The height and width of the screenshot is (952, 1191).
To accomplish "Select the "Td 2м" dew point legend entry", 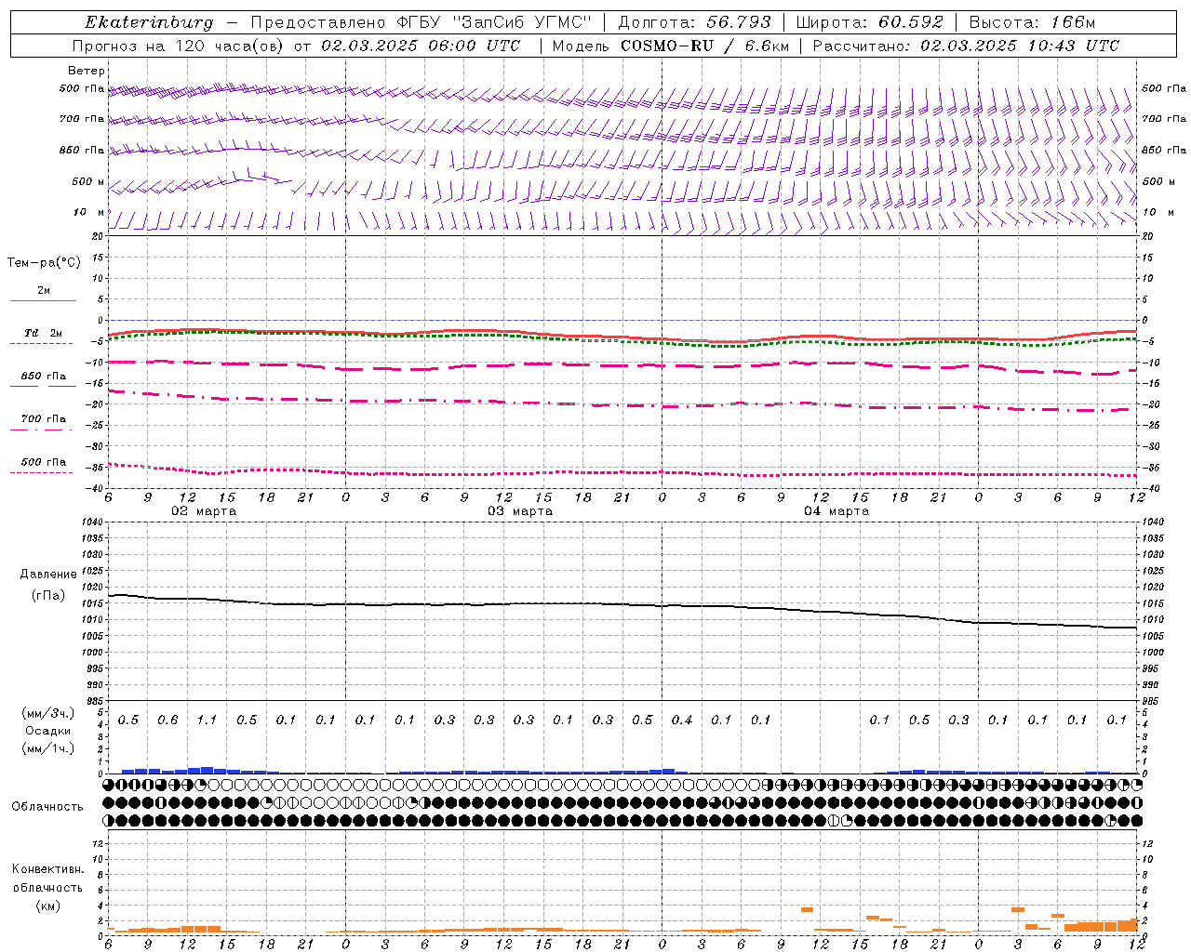I will pos(44,333).
